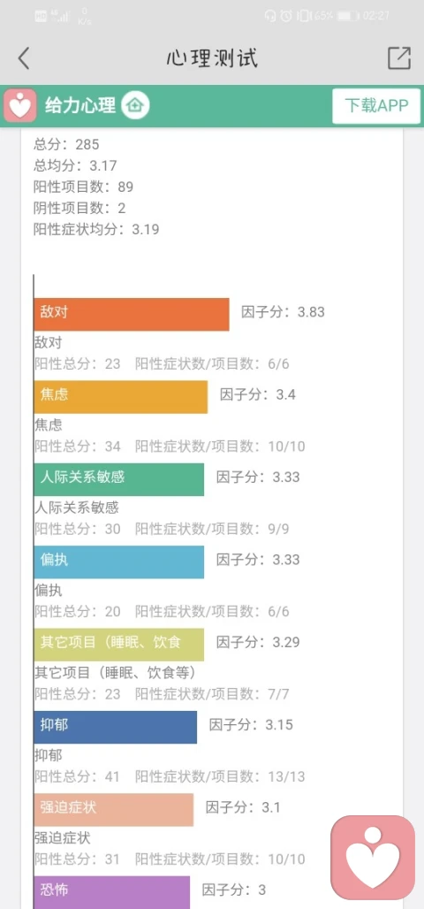Open the share/external link icon
The width and height of the screenshot is (424, 909).
point(399,58)
